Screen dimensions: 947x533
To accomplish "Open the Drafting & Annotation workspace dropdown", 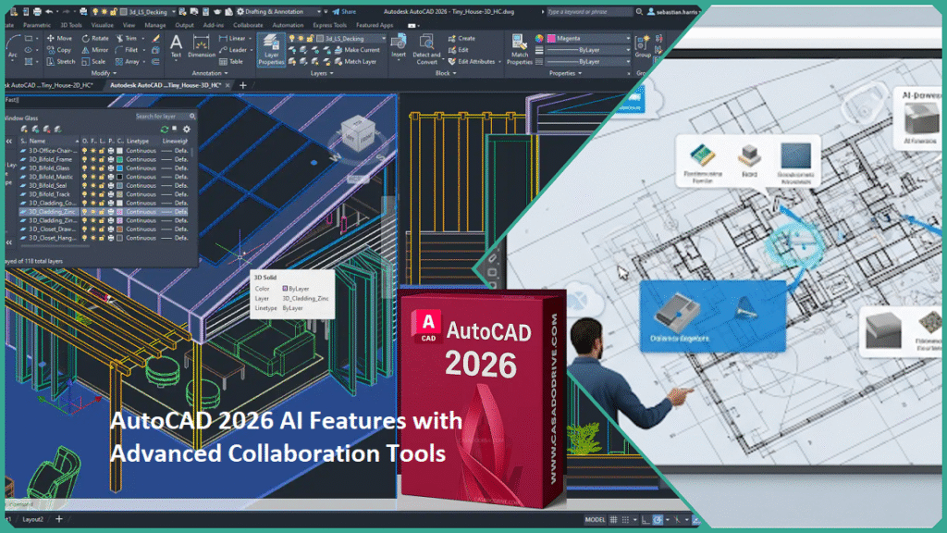I will pyautogui.click(x=278, y=11).
